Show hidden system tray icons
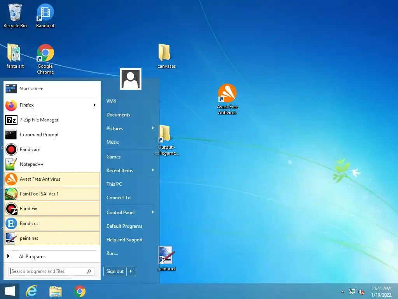398x299 pixels. 343,292
